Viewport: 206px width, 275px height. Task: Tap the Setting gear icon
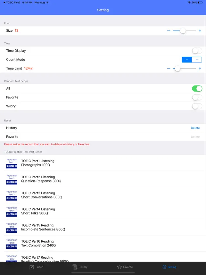click(x=164, y=267)
